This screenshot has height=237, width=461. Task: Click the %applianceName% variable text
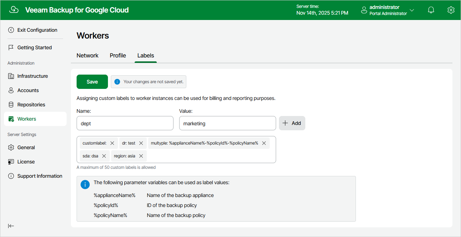[x=115, y=195]
